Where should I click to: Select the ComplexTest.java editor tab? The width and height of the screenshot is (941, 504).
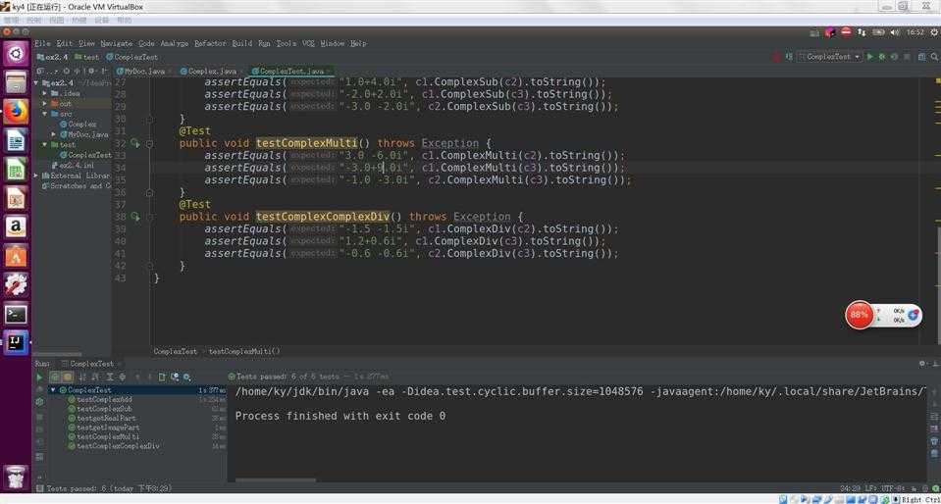click(x=291, y=71)
